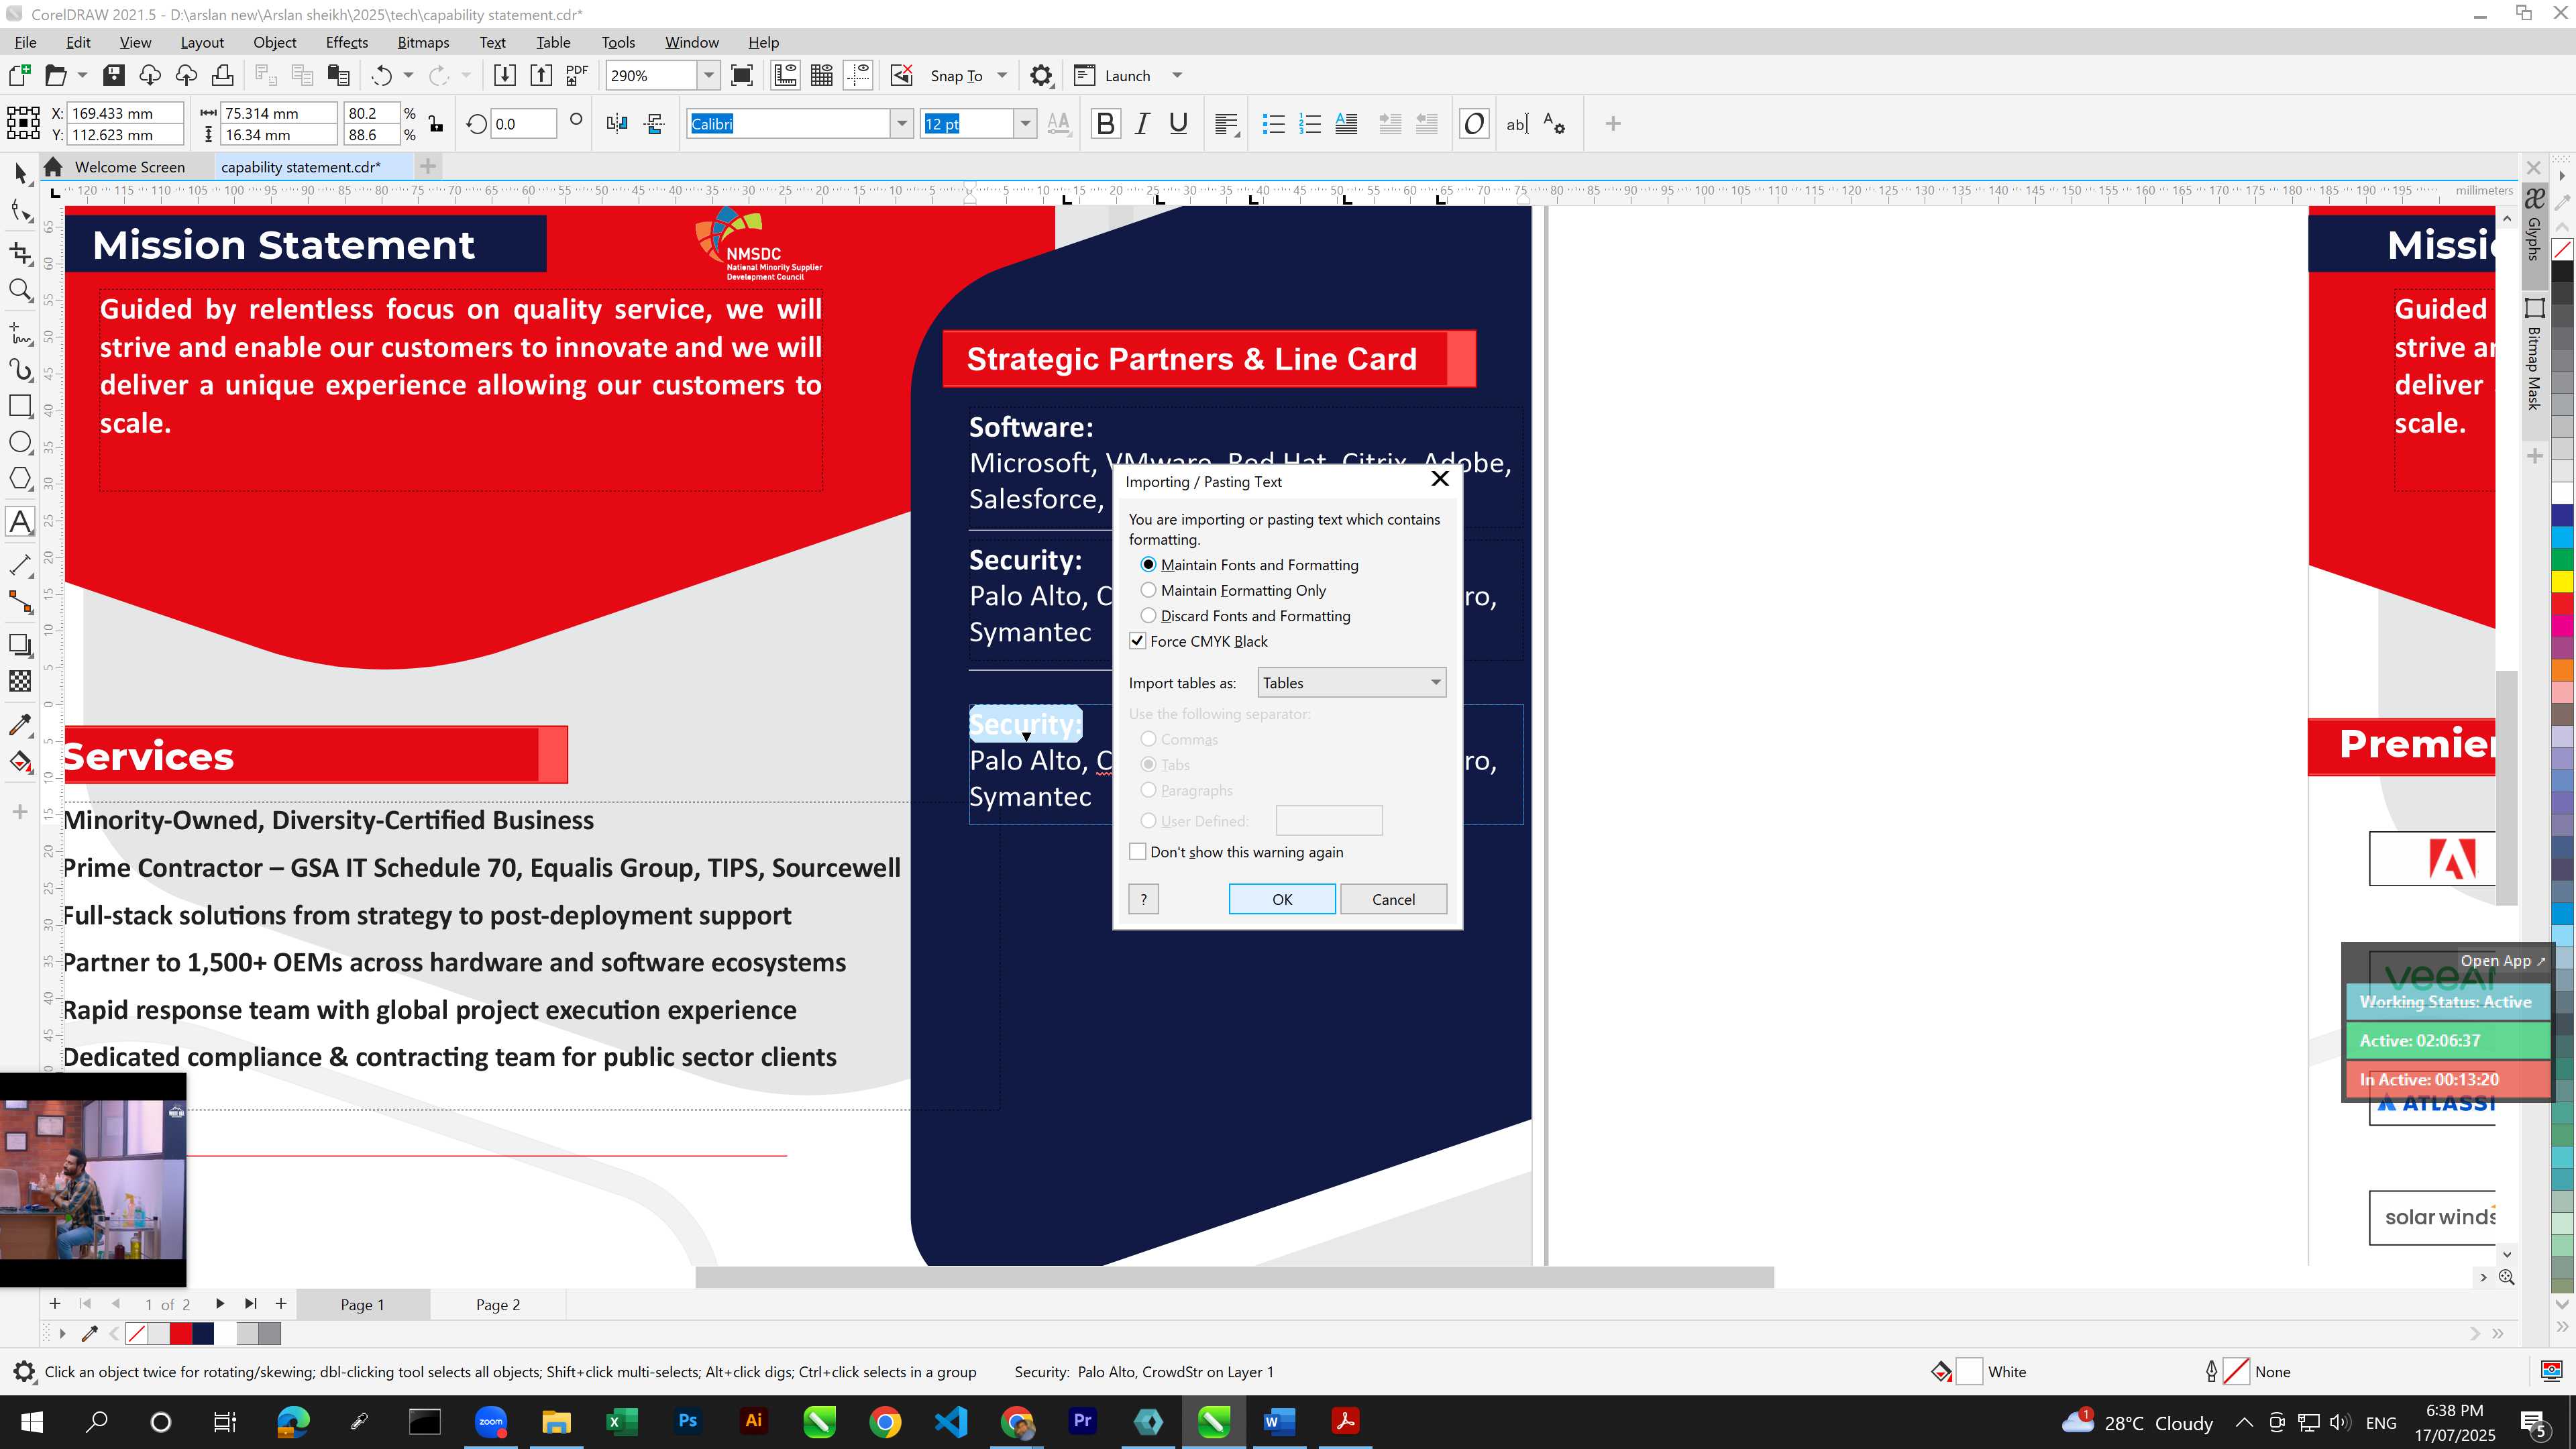The height and width of the screenshot is (1449, 2576).
Task: Click the Edit Text ab| icon
Action: click(x=1517, y=124)
